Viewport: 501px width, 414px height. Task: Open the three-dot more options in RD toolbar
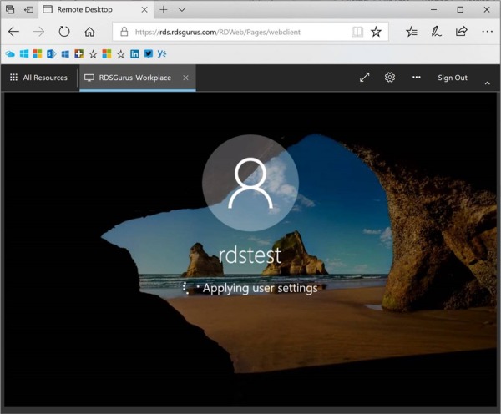pyautogui.click(x=416, y=78)
